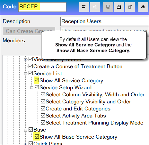
Task: Select Select Treatment Planning Display Mode label
Action: (x=94, y=123)
